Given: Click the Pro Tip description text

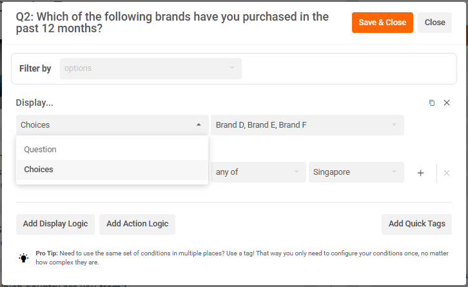Looking at the screenshot, I should 239,258.
